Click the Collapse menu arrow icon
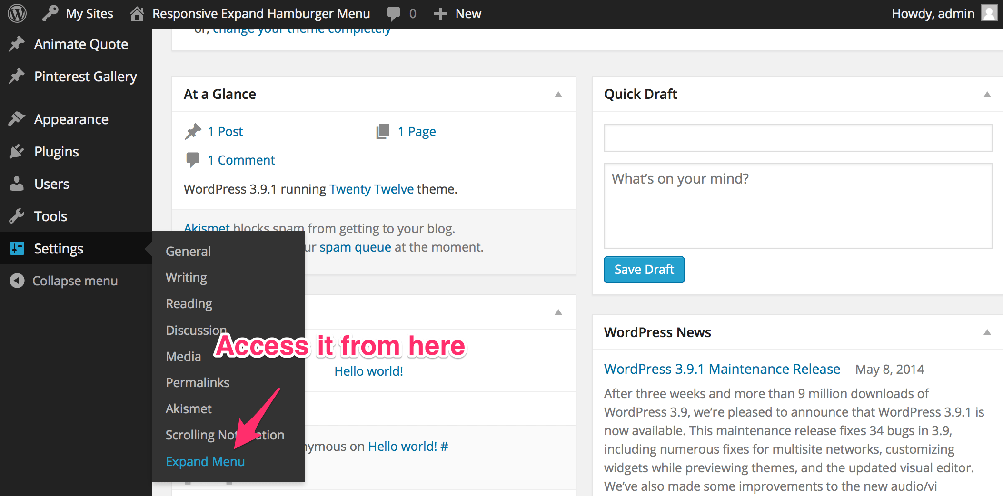 (17, 281)
